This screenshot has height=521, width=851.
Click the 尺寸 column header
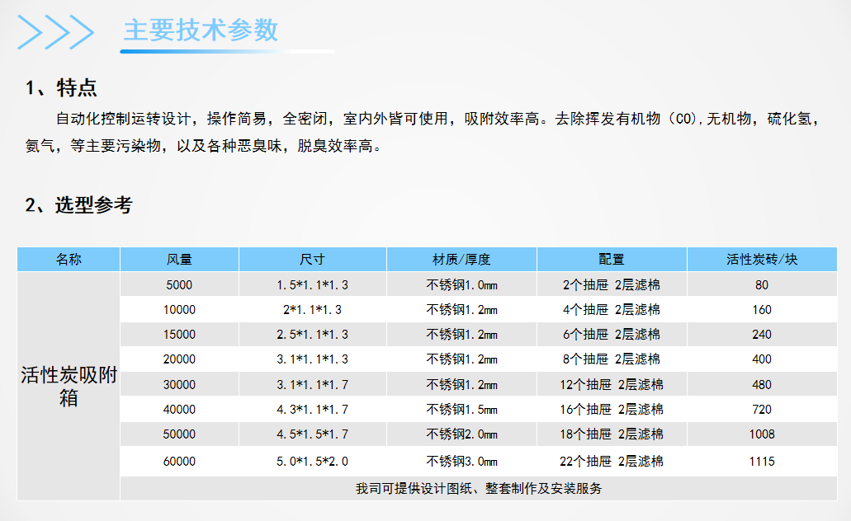(x=312, y=260)
